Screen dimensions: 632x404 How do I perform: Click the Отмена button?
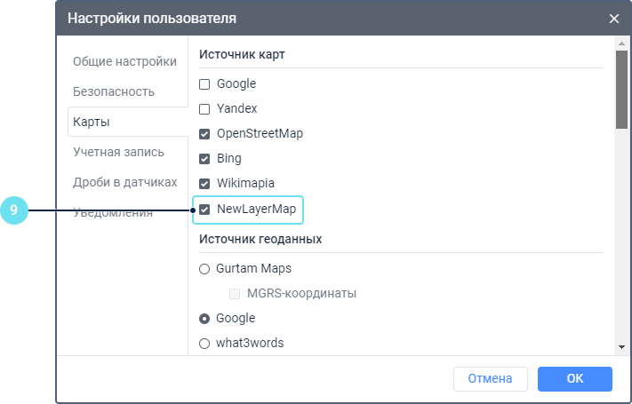point(490,379)
